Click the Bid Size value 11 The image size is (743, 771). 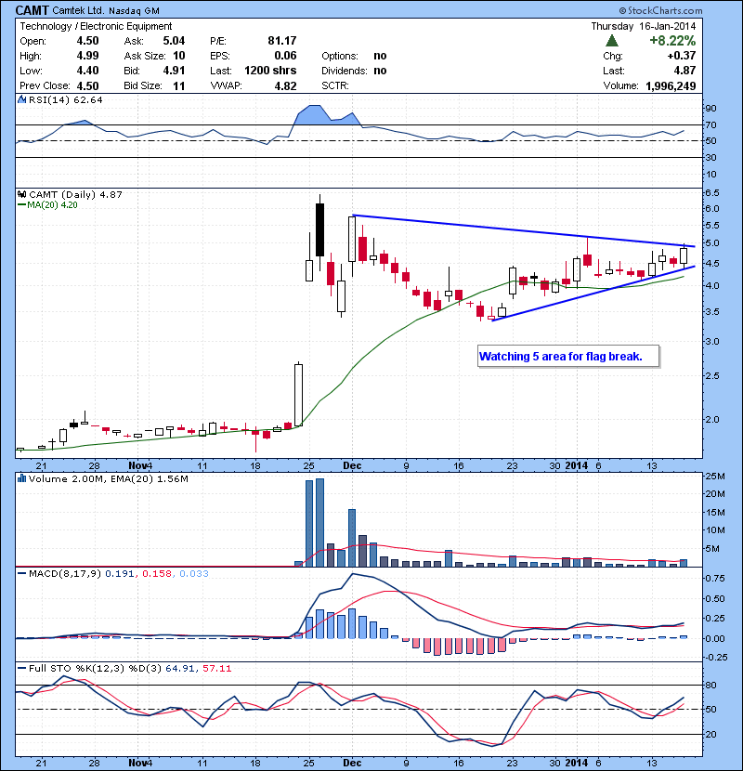[x=179, y=86]
